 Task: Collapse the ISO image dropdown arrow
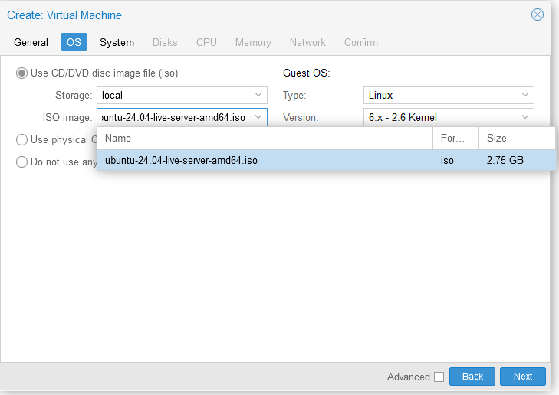(258, 117)
